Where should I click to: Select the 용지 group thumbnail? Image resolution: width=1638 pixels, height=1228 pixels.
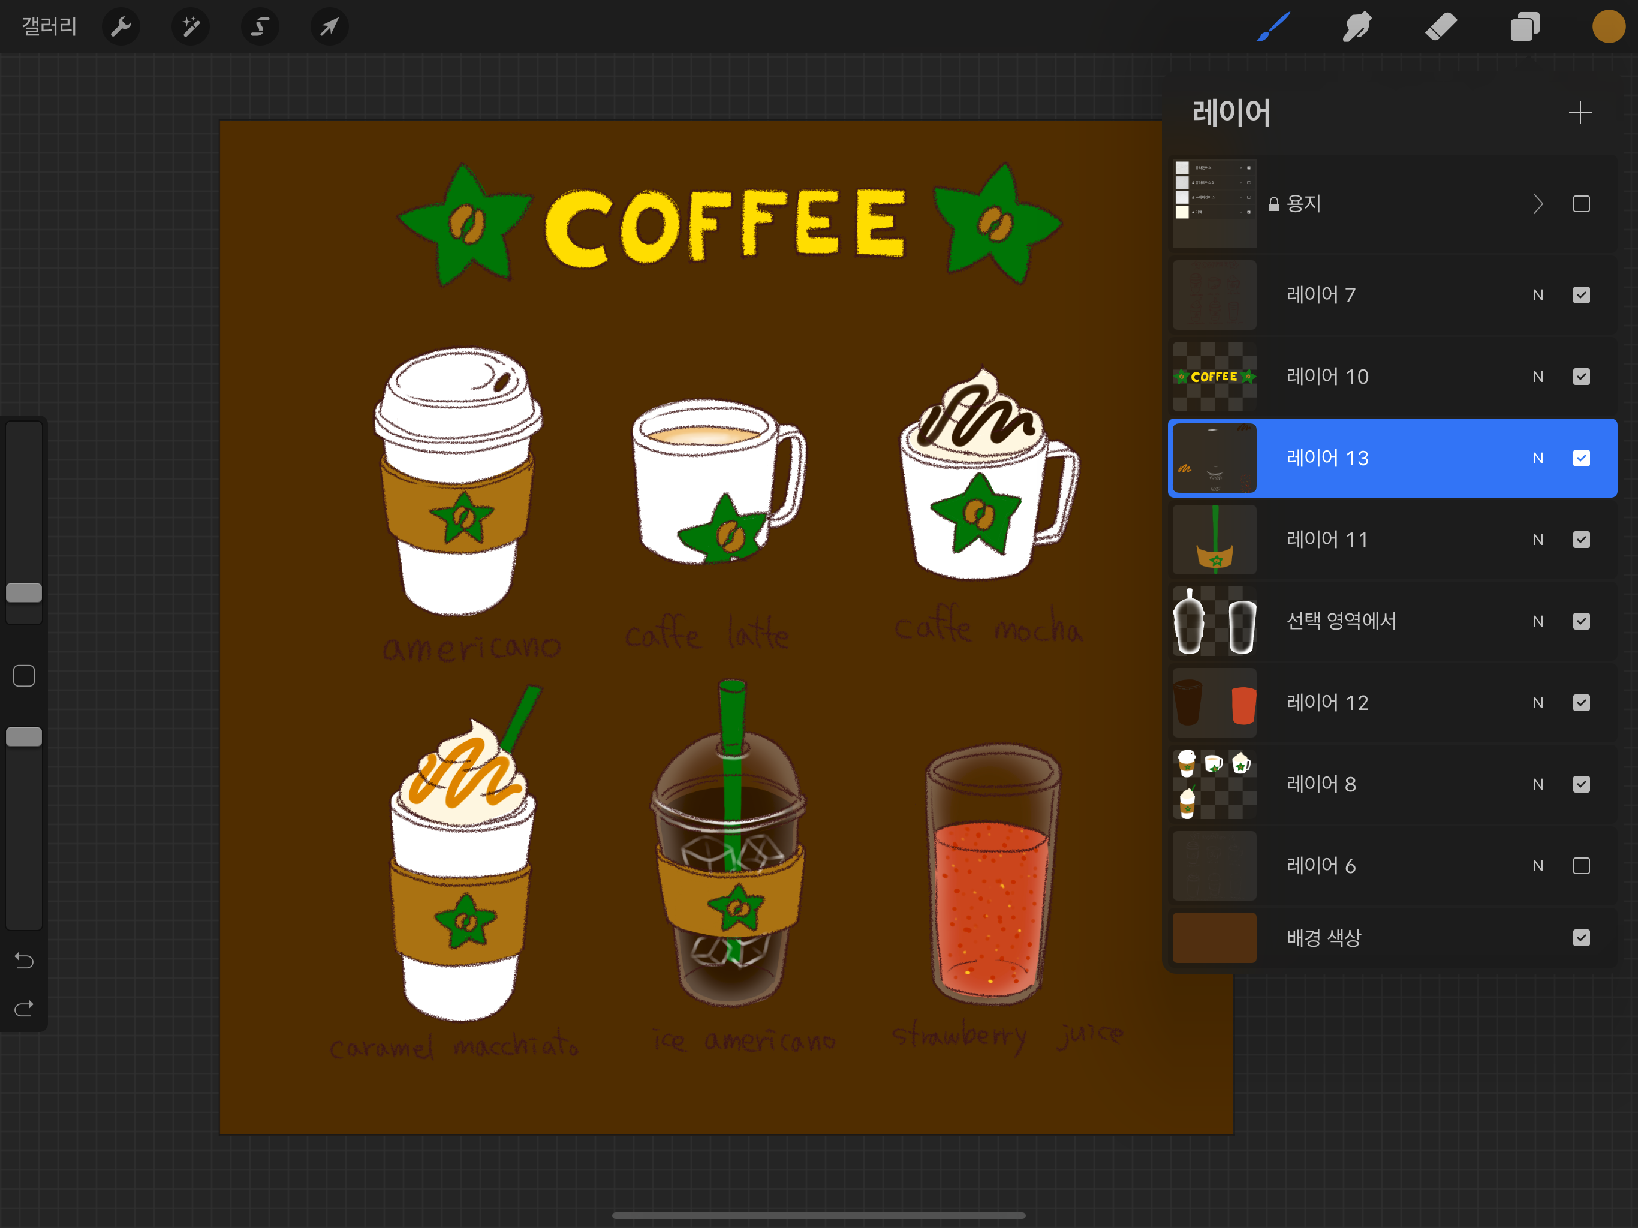1215,204
